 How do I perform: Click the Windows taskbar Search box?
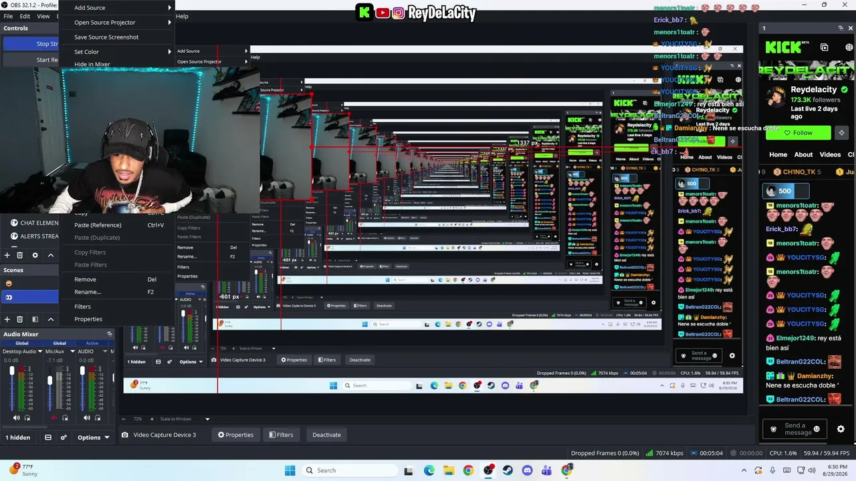[x=349, y=470]
